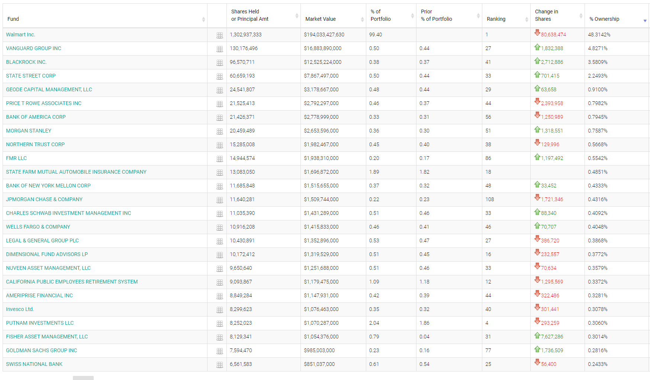
Task: Open grid icon in Walmart Inc. row
Action: tap(219, 35)
